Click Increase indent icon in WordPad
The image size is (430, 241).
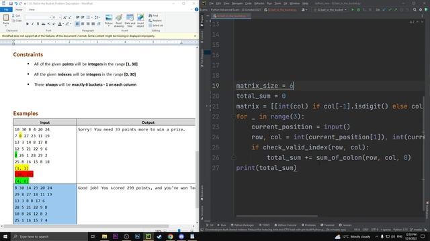tap(83, 17)
